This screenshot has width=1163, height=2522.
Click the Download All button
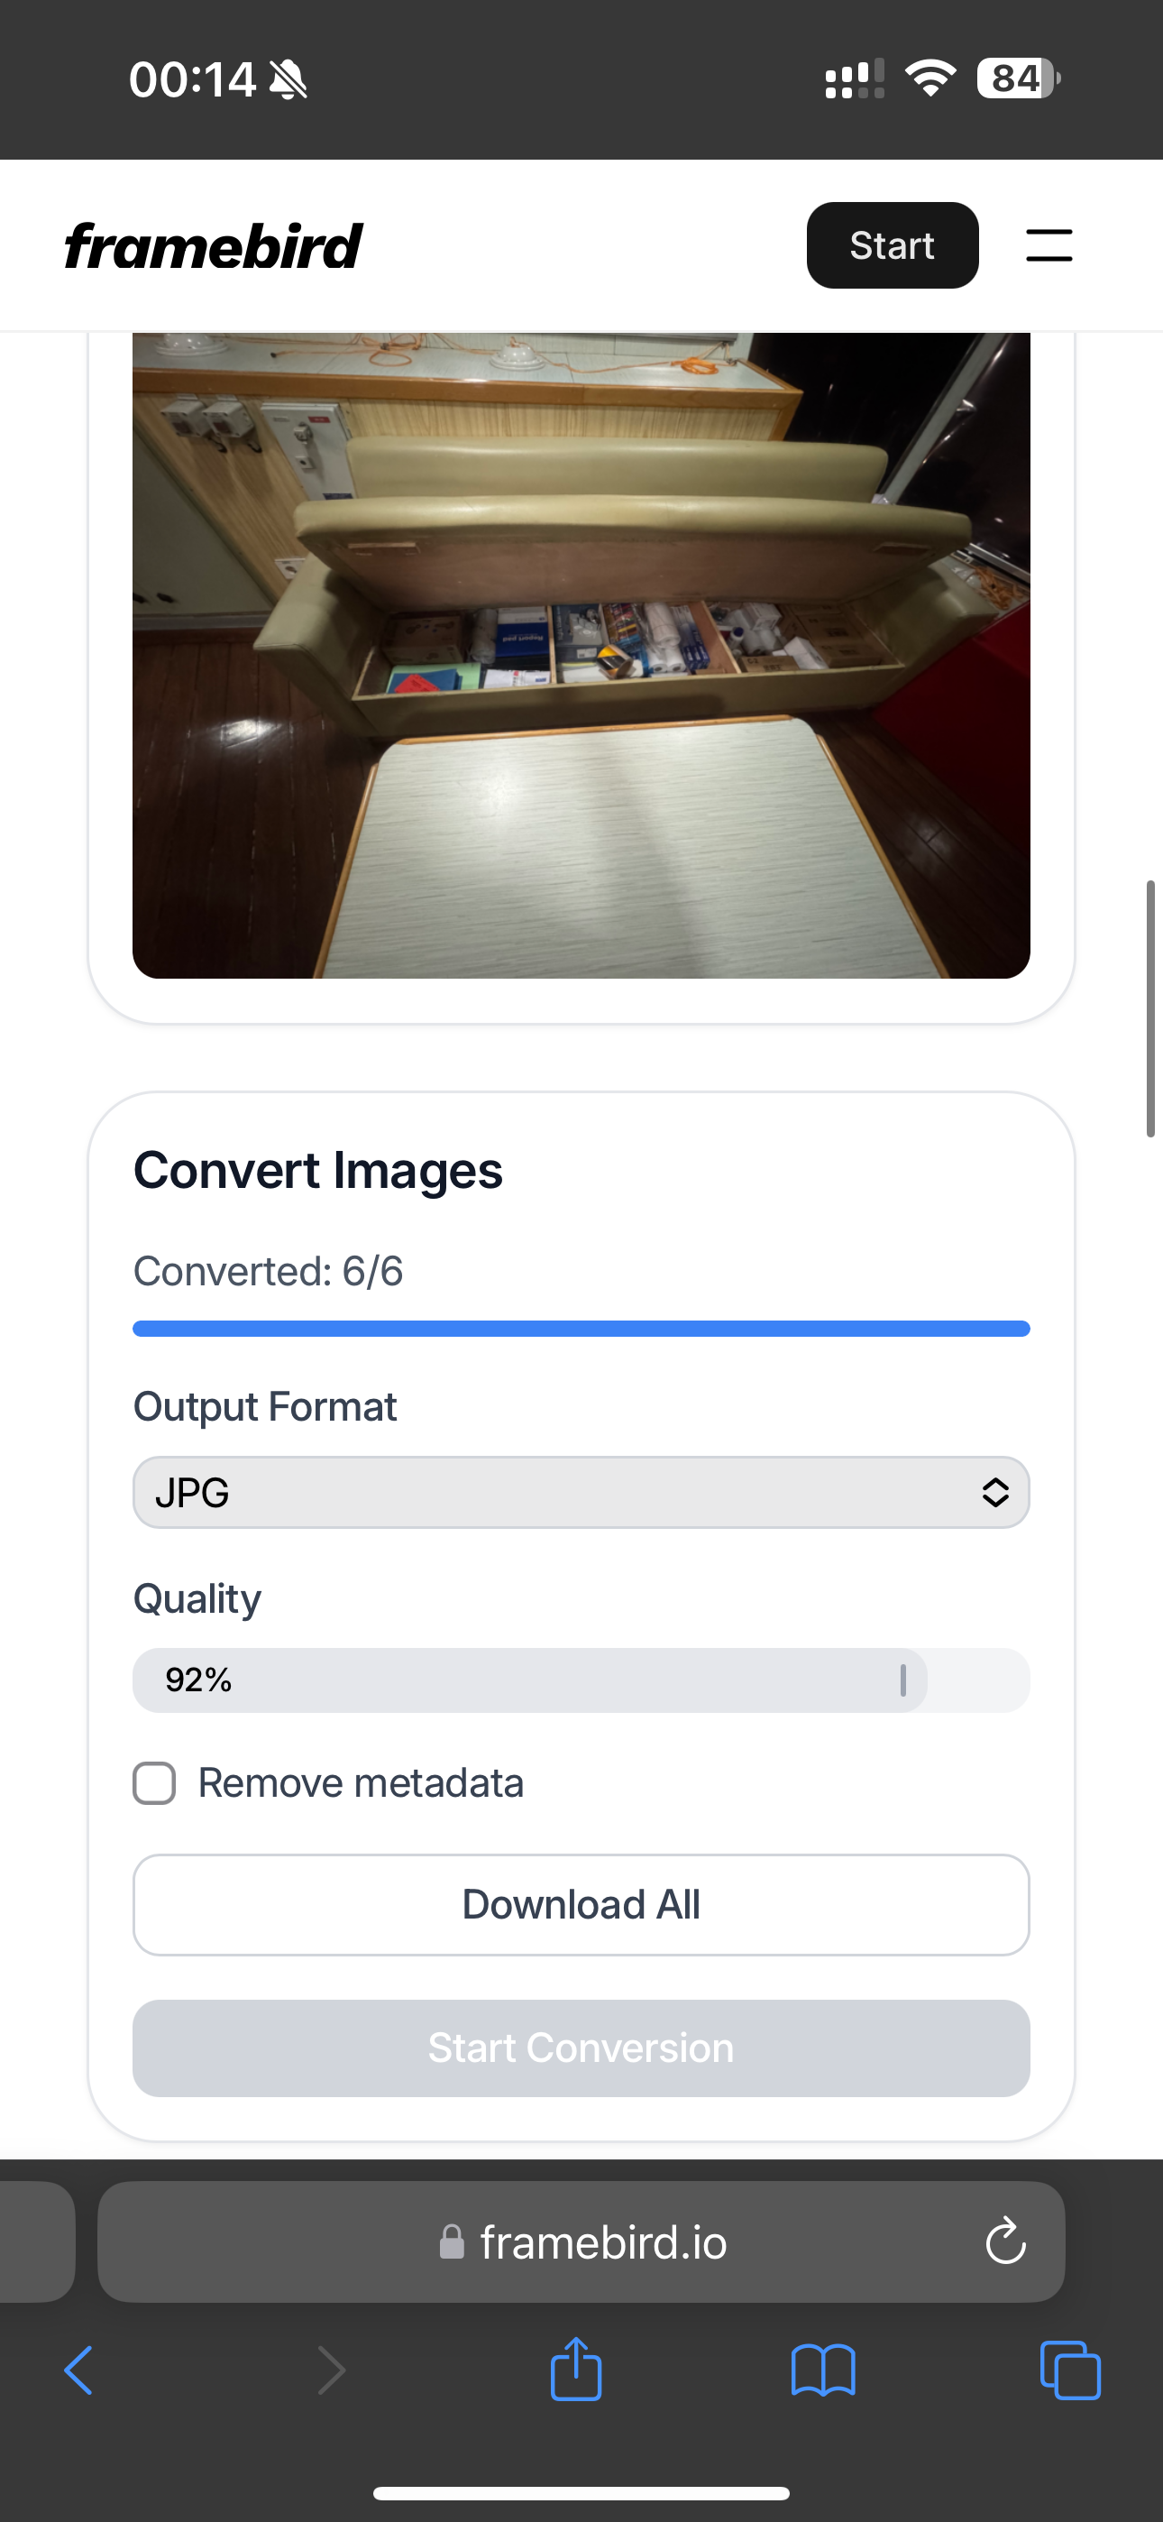tap(581, 1904)
